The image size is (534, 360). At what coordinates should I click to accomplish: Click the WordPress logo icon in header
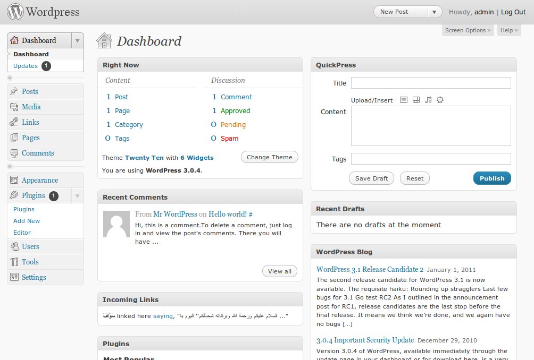(x=15, y=12)
